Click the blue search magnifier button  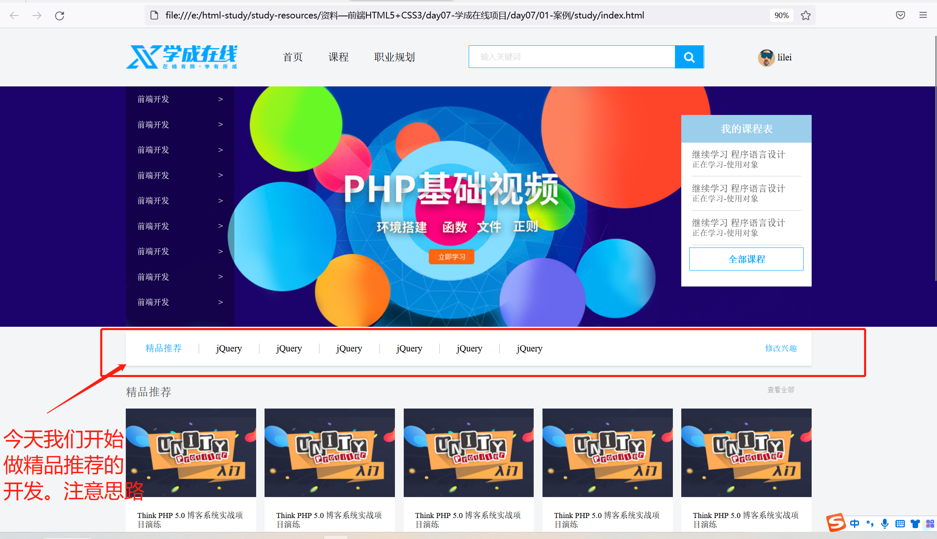click(x=689, y=57)
